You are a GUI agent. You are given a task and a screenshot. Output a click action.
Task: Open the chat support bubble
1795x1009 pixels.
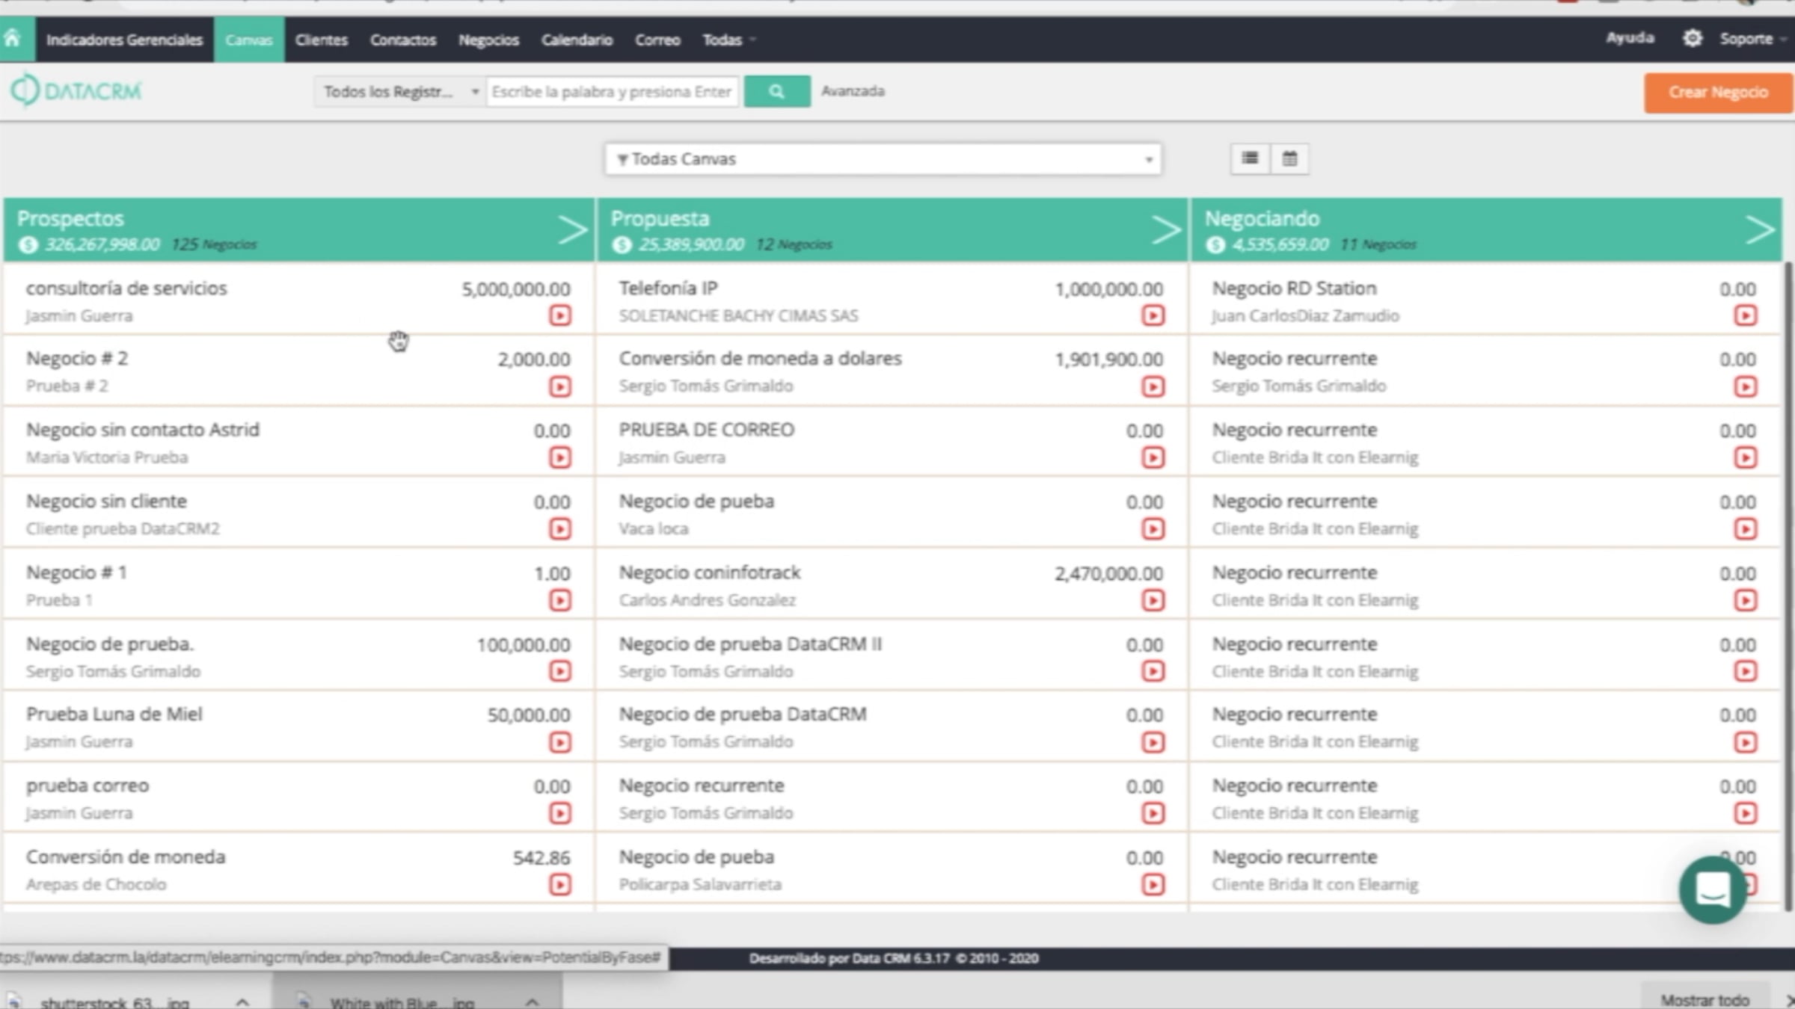(1713, 889)
